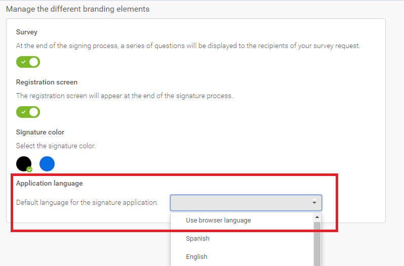Image resolution: width=404 pixels, height=266 pixels.
Task: Click the Application language heading
Action: 50,184
